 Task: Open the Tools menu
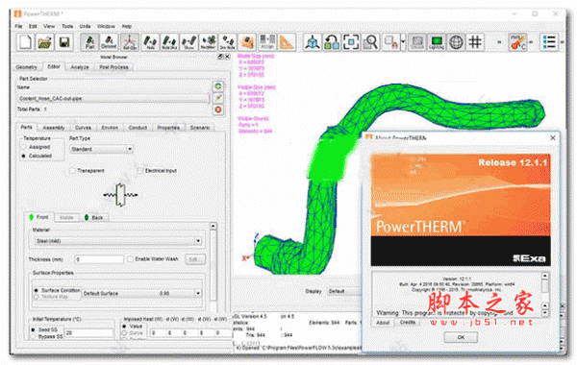pyautogui.click(x=67, y=26)
